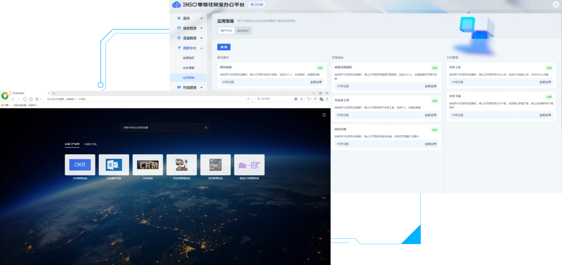Click 终端管理 icon in sidebar

179,88
